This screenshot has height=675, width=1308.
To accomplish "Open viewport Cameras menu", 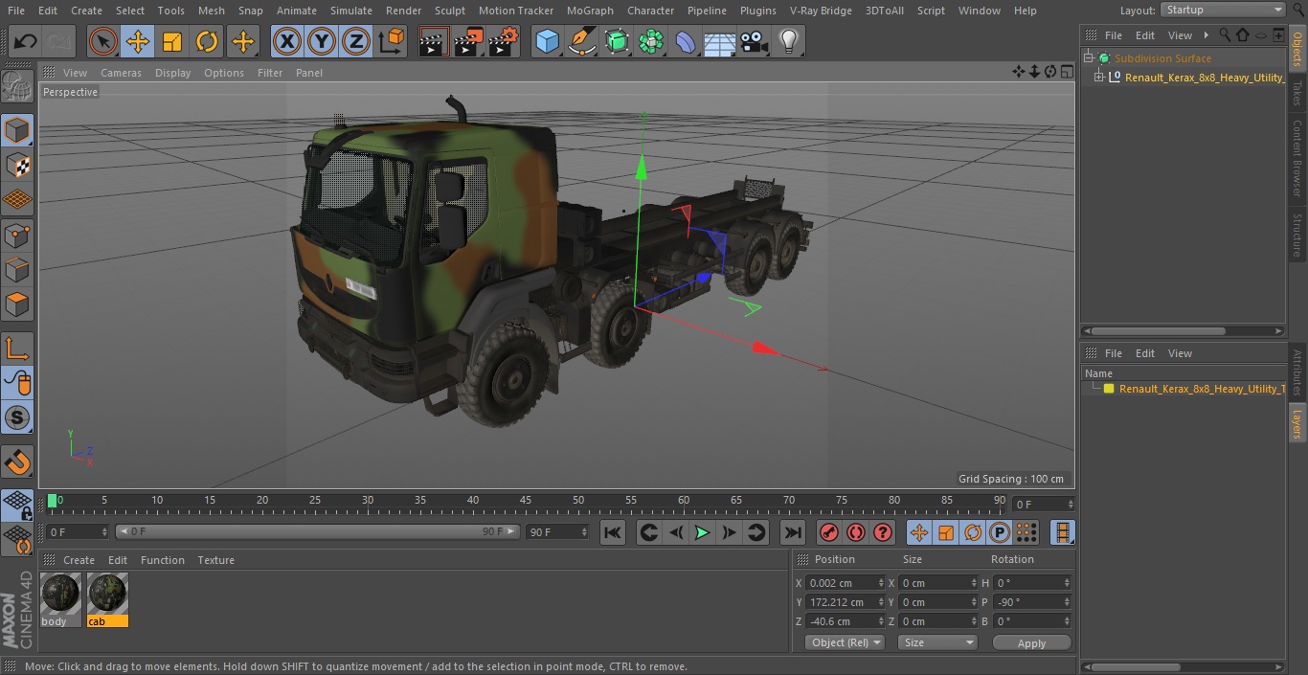I will coord(121,73).
